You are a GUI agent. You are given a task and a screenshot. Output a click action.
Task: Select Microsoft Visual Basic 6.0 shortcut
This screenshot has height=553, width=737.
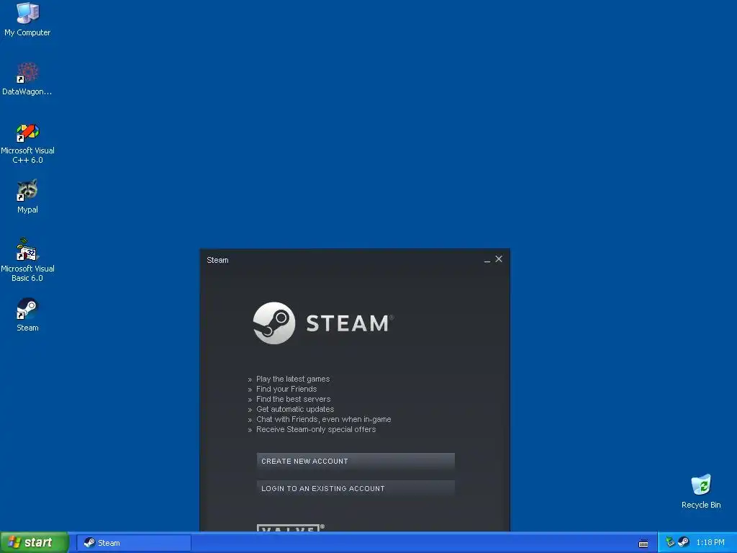[x=27, y=260]
